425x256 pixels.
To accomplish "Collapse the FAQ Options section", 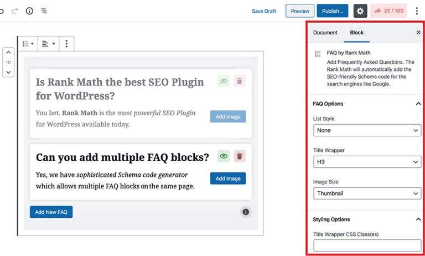I will pyautogui.click(x=418, y=104).
